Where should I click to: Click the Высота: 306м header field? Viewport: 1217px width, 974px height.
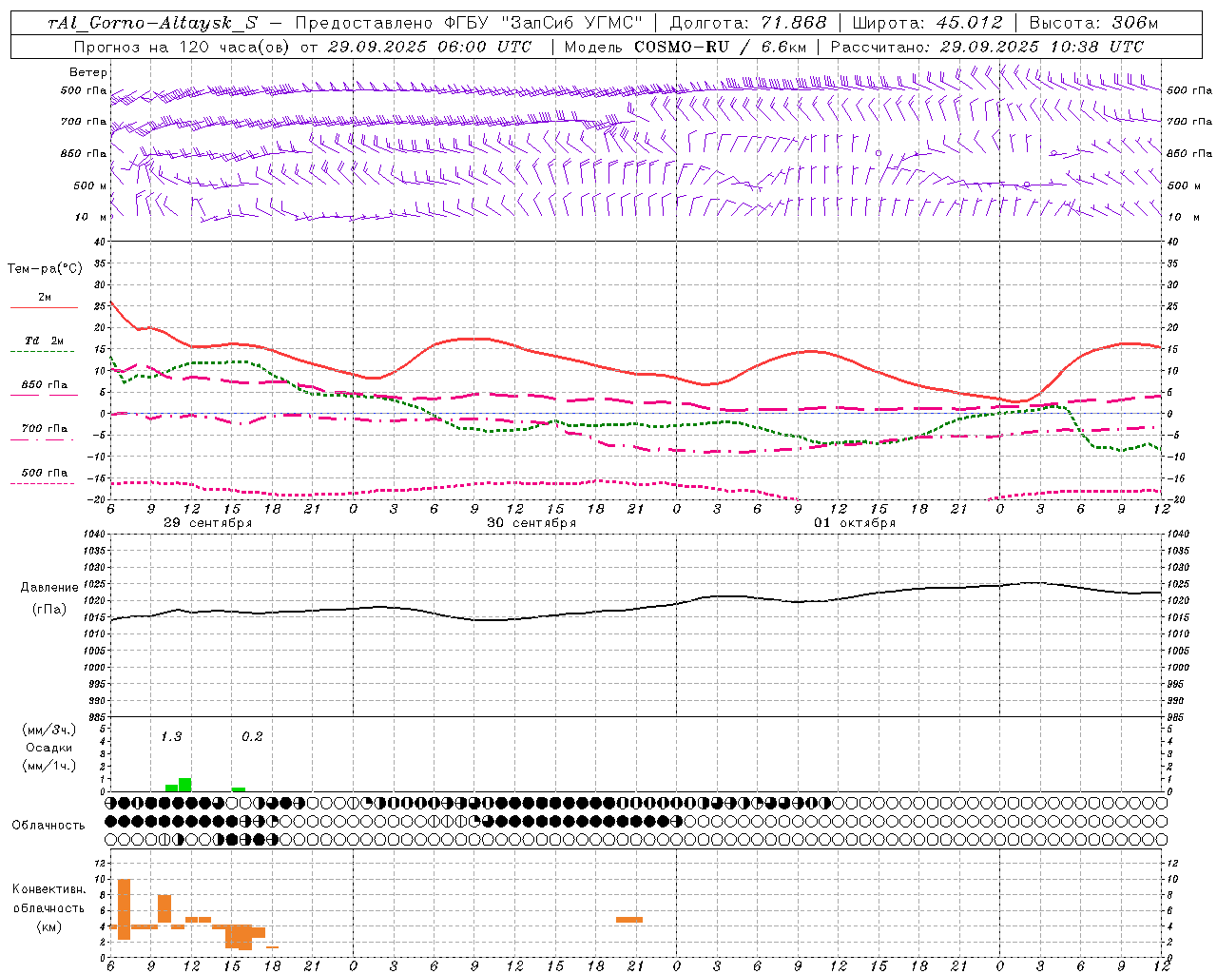tap(1093, 23)
